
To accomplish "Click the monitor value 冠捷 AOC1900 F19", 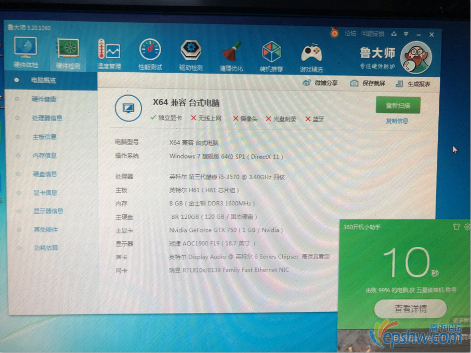I will [x=212, y=243].
